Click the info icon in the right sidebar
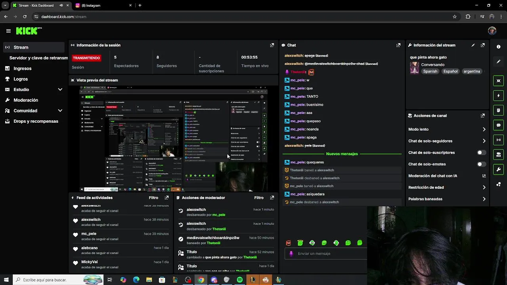 coord(498,47)
